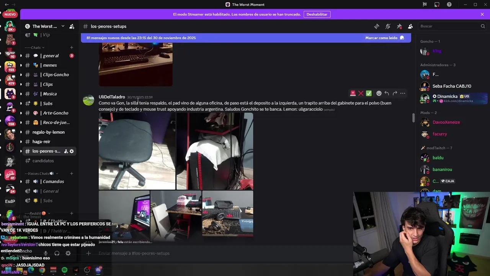Add a channel in the Reddit category
Viewport: 490px width, 276px height.
coord(72,214)
